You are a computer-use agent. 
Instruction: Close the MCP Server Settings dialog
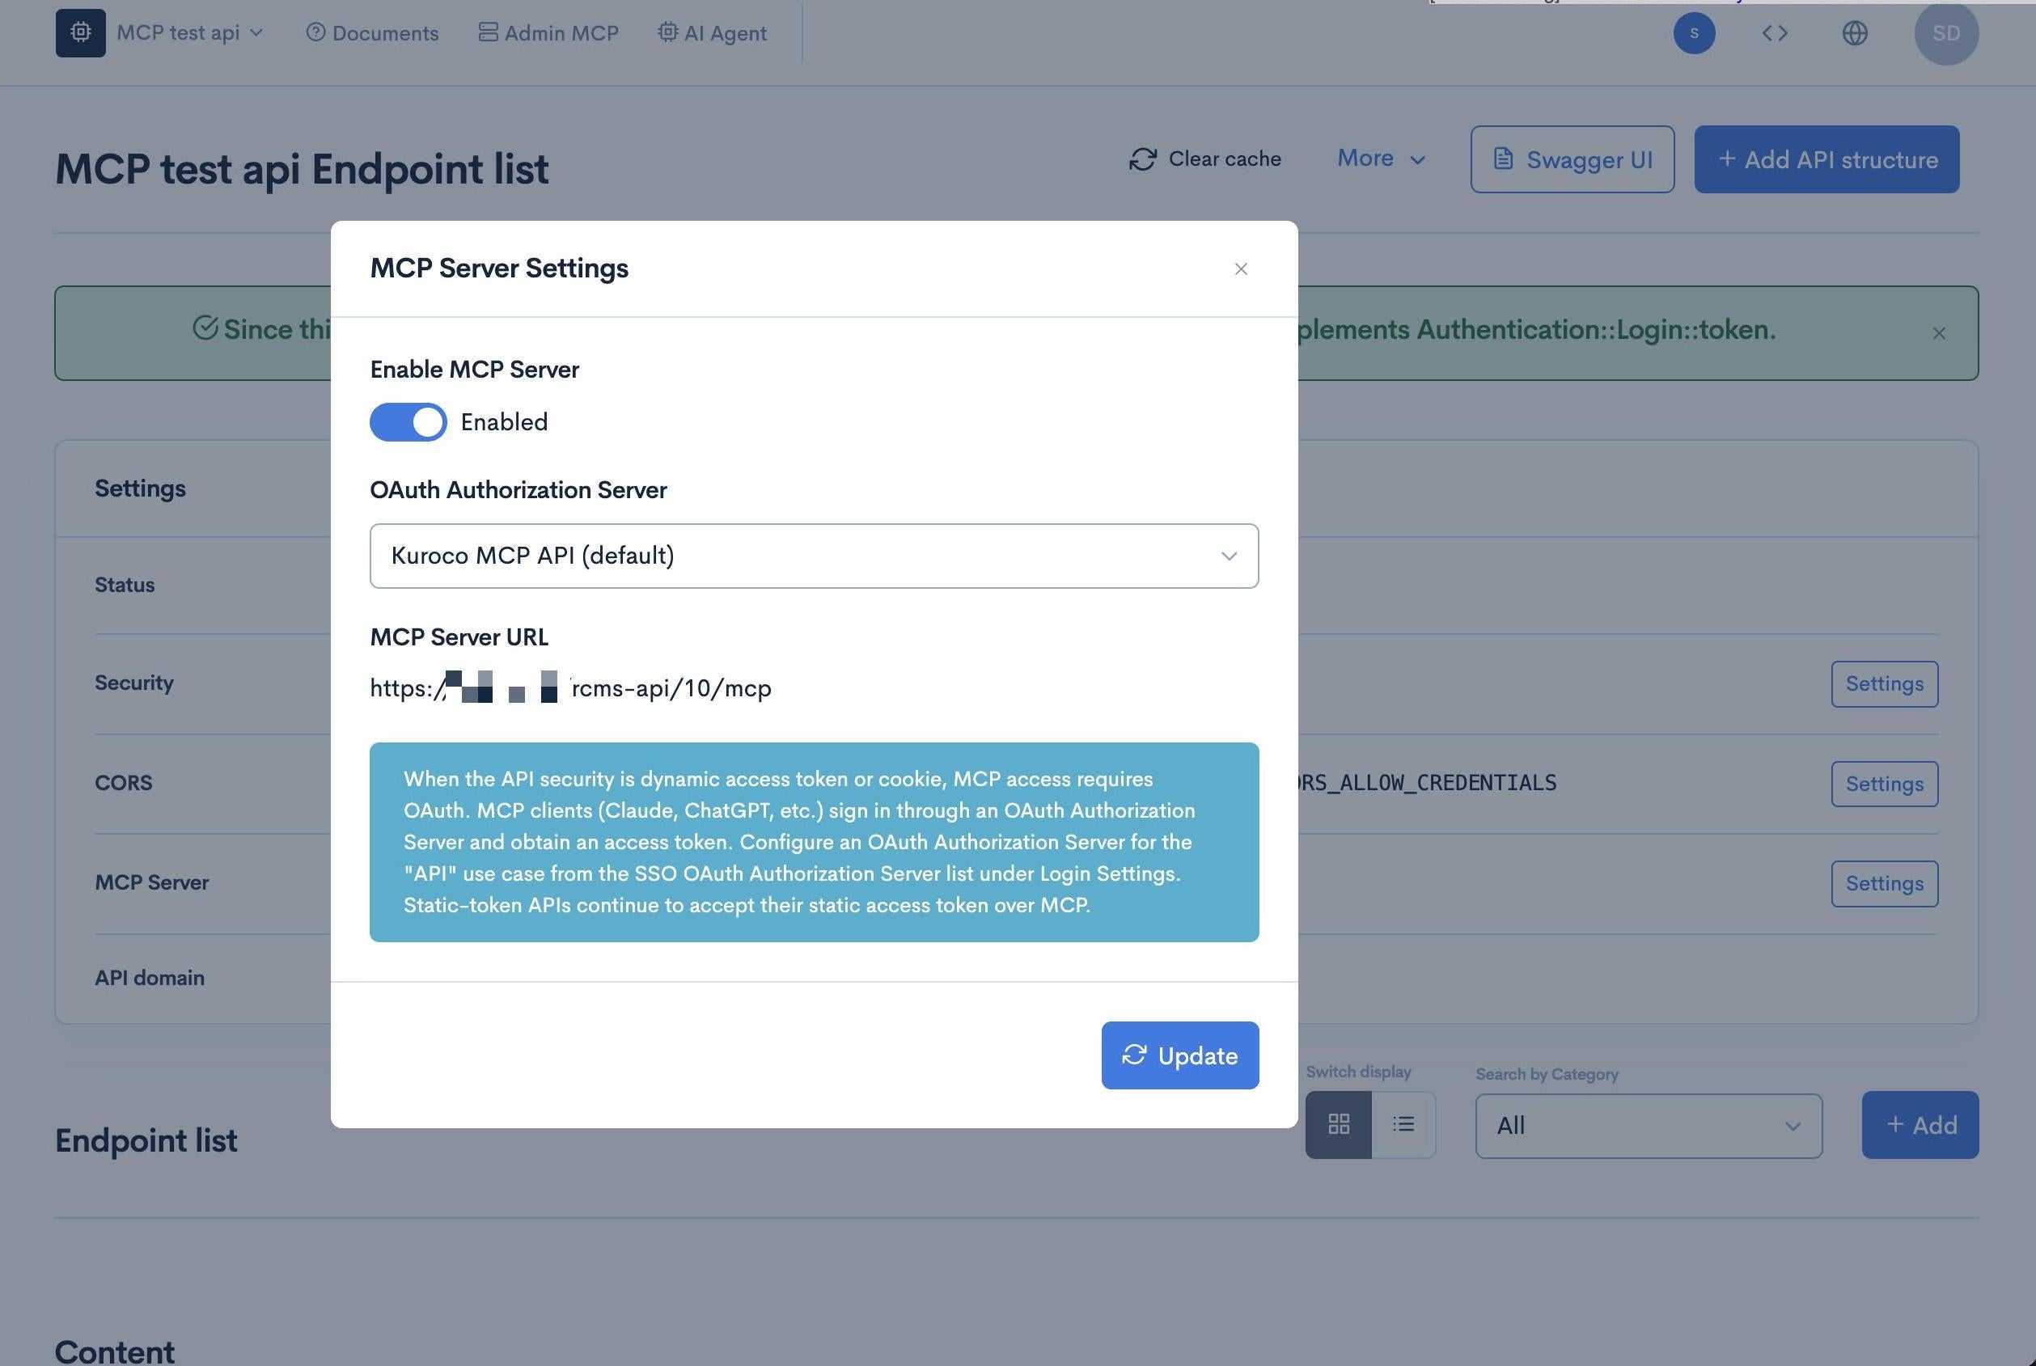pos(1241,269)
